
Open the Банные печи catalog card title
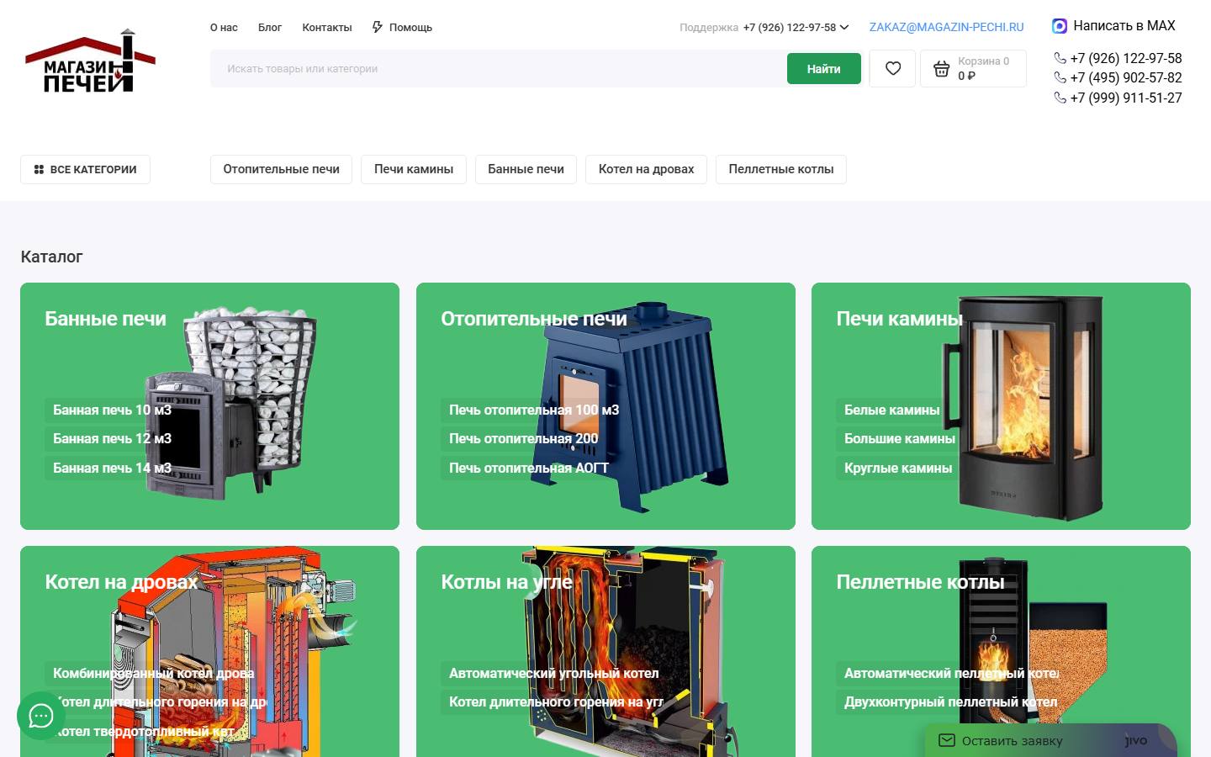105,319
